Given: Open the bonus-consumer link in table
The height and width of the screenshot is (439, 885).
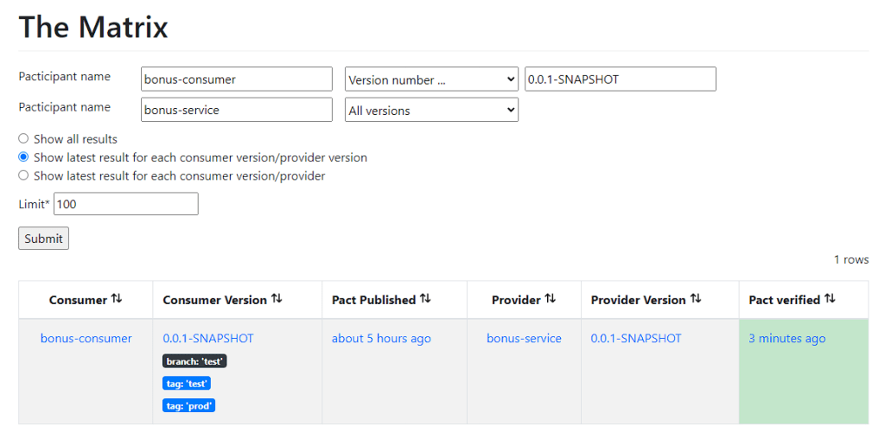Looking at the screenshot, I should pos(86,339).
